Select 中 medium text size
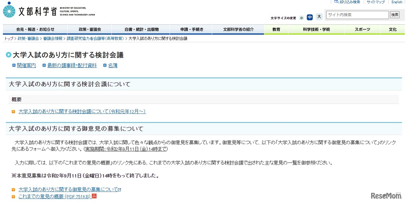Image resolution: width=406 pixels, height=203 pixels. [x=310, y=17]
